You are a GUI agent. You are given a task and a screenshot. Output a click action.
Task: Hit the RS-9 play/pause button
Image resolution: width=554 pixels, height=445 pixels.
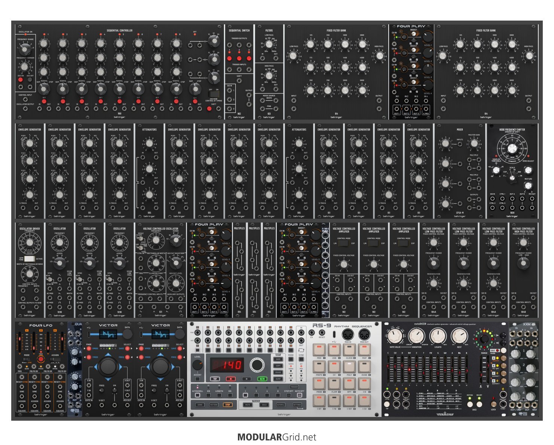[x=262, y=379]
